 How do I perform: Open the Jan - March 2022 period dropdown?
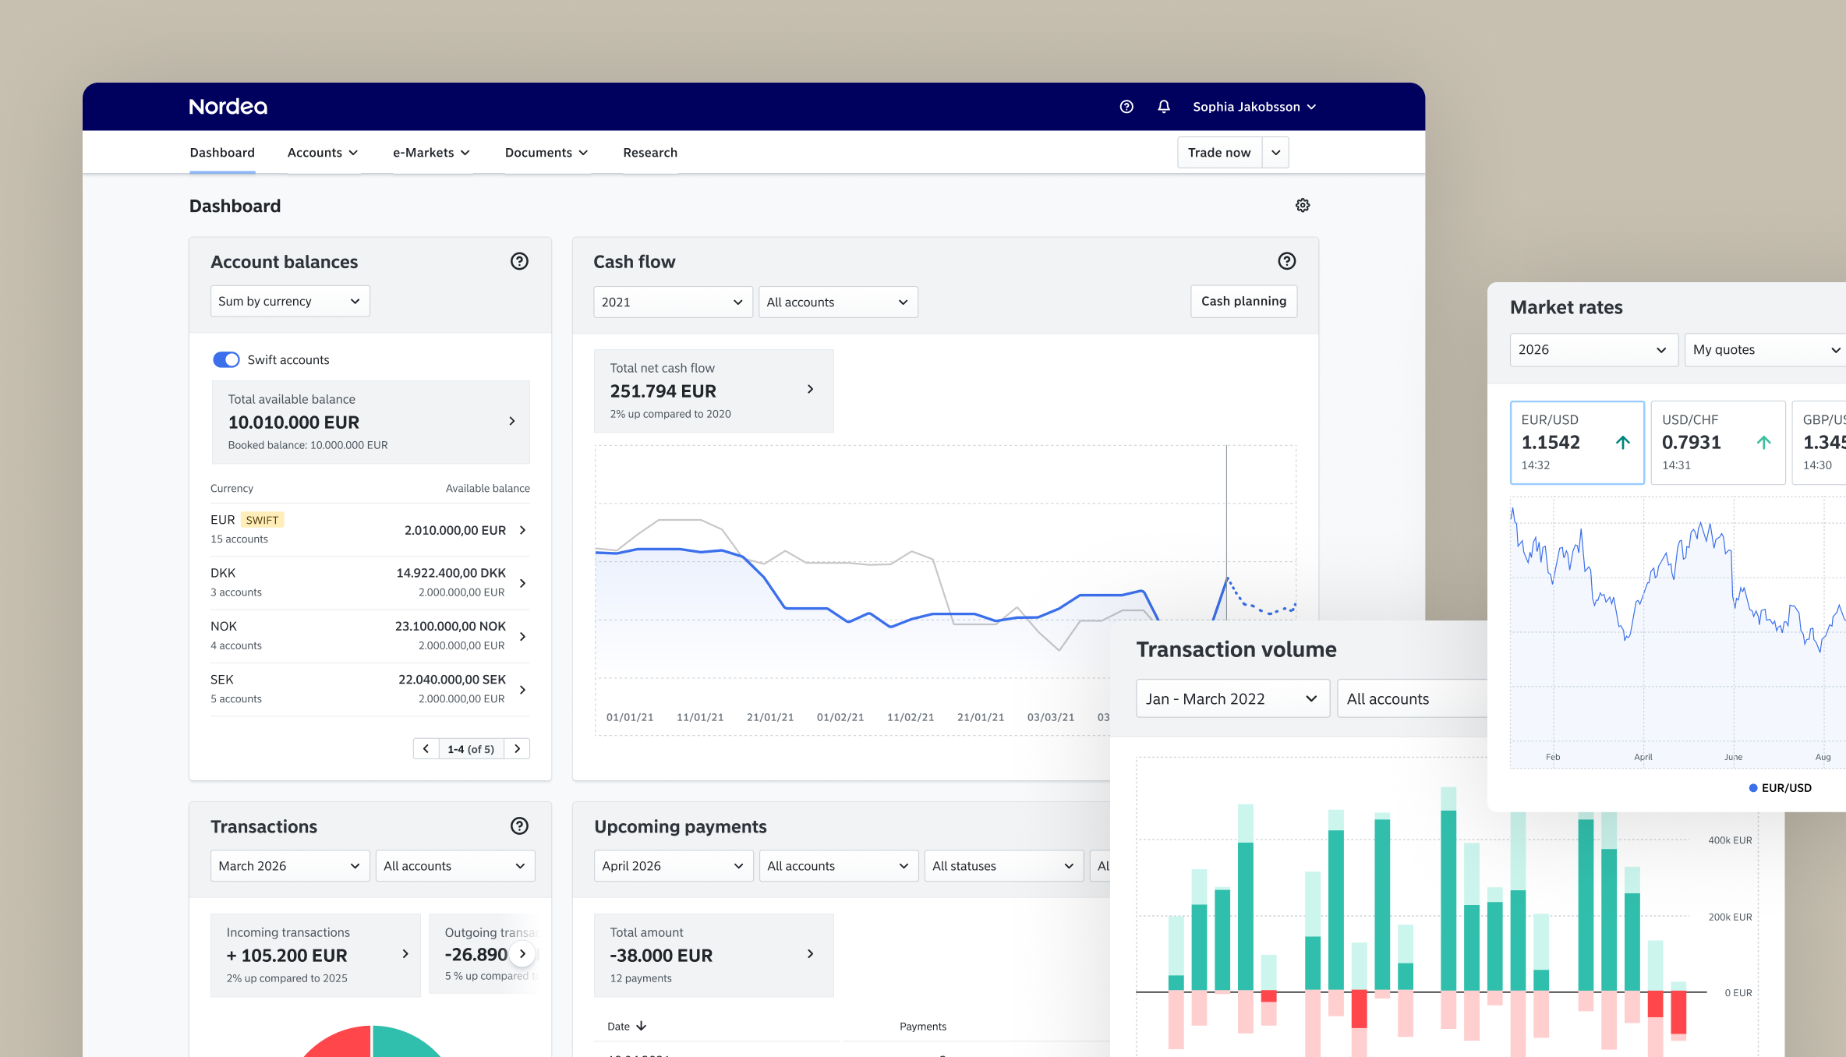click(x=1232, y=698)
